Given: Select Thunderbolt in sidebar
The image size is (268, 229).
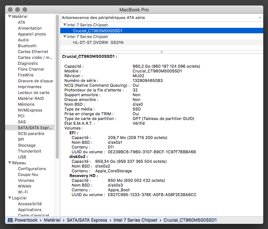Looking at the screenshot, I should 30,151.
